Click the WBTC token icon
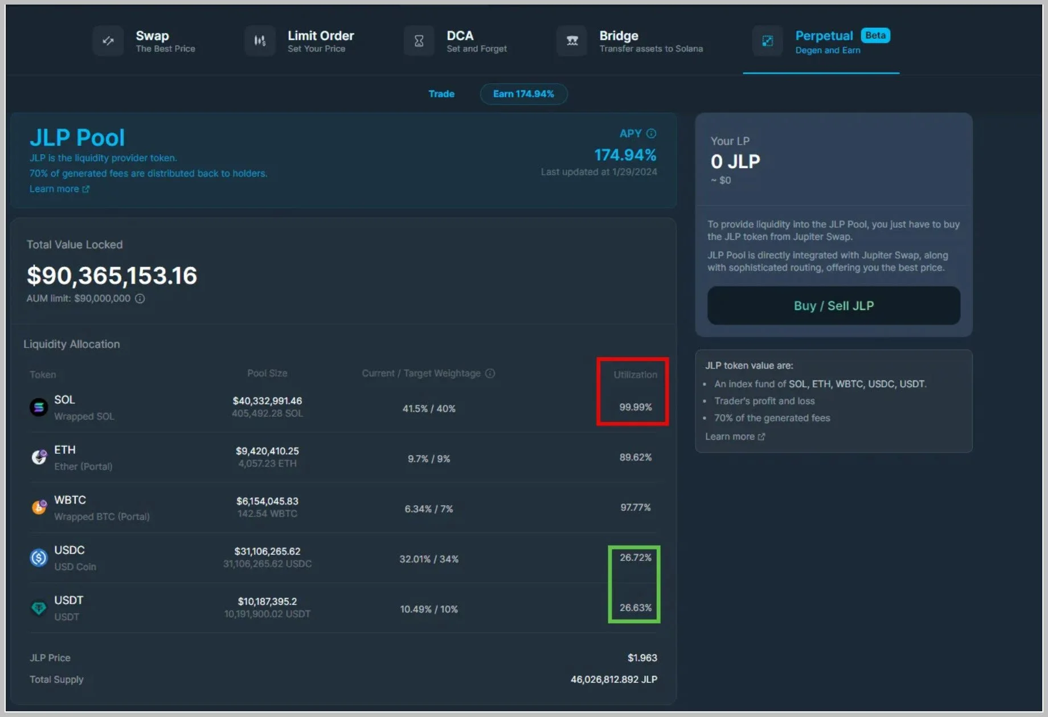 coord(39,507)
